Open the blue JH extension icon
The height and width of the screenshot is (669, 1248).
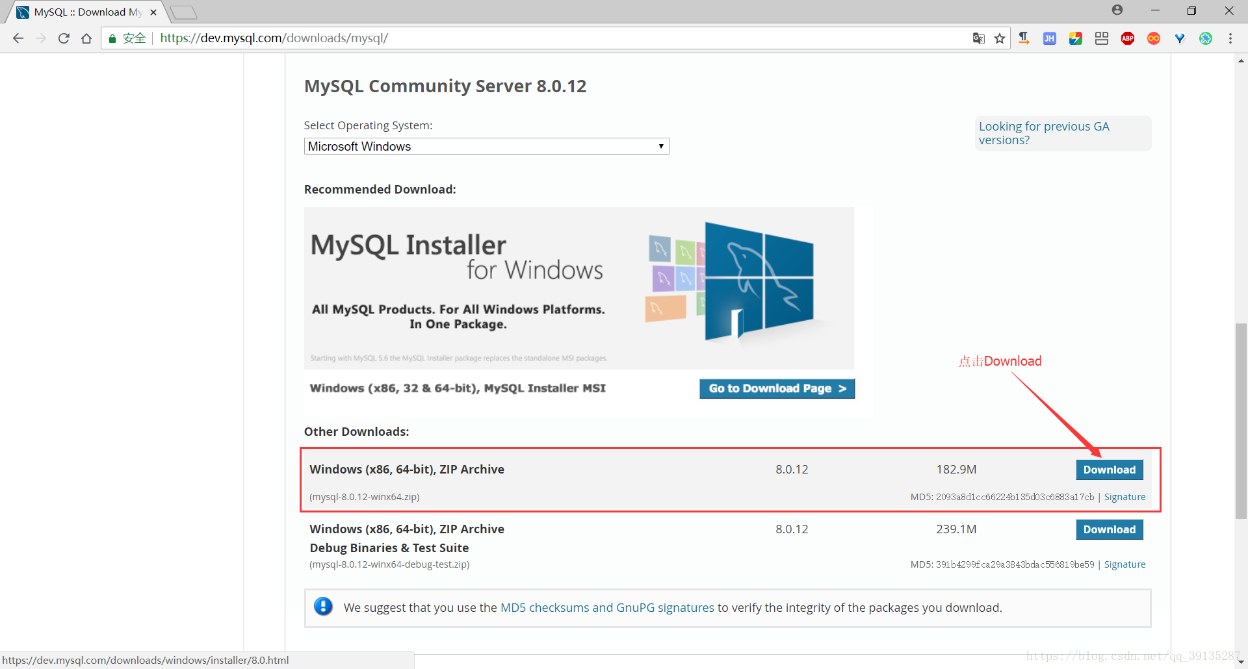tap(1050, 38)
